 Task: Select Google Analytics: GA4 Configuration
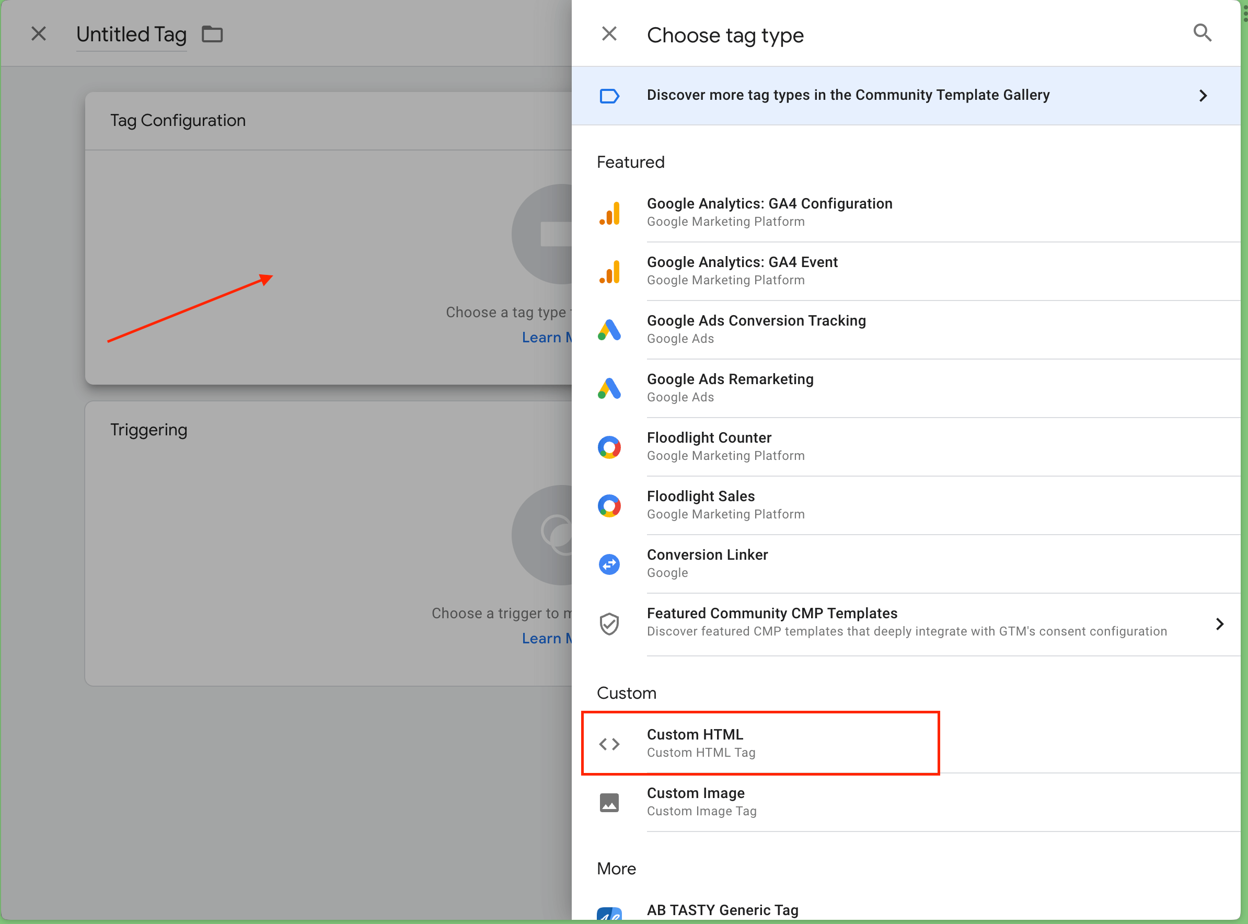[x=906, y=213]
